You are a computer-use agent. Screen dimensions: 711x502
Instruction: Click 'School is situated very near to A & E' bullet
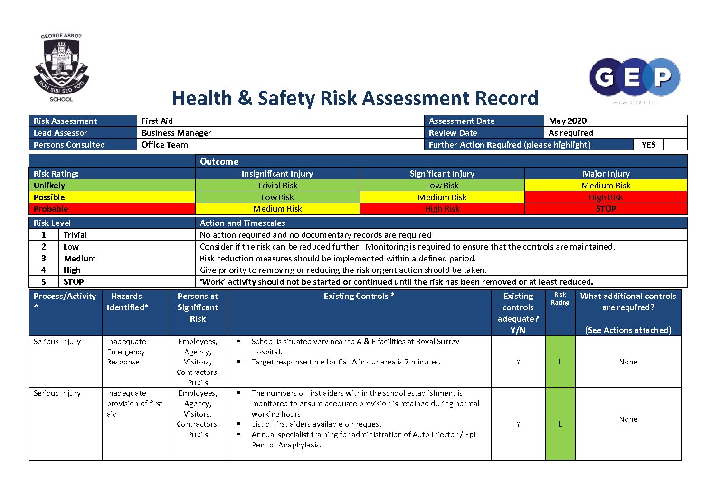coord(355,346)
